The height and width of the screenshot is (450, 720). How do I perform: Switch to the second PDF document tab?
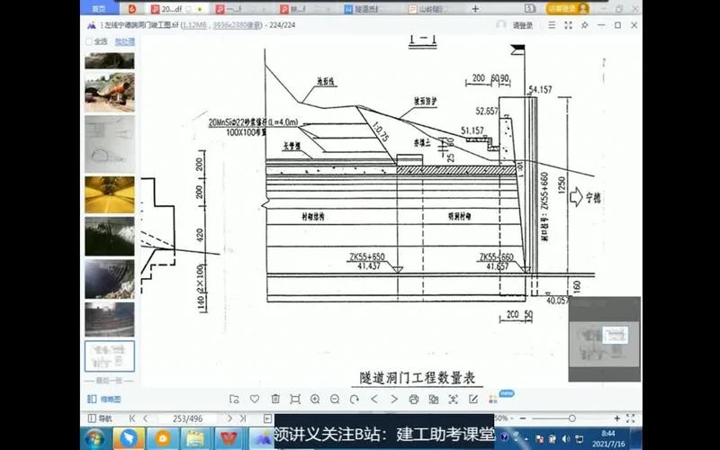tap(242, 9)
